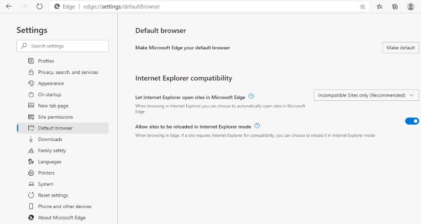Go to Reset settings
421x224 pixels.
[x=62, y=195]
